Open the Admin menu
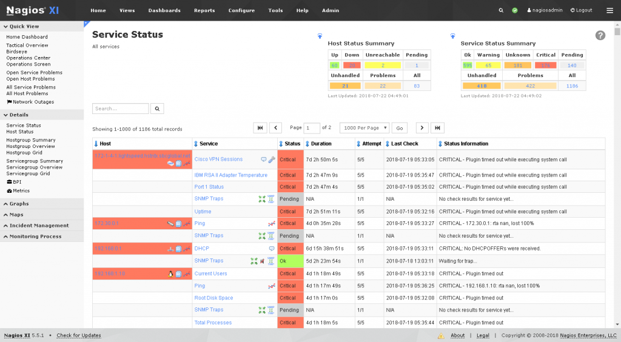621x342 pixels. tap(331, 10)
